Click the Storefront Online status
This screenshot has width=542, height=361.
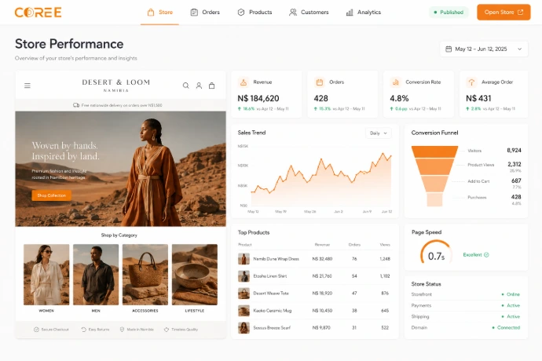tap(511, 294)
